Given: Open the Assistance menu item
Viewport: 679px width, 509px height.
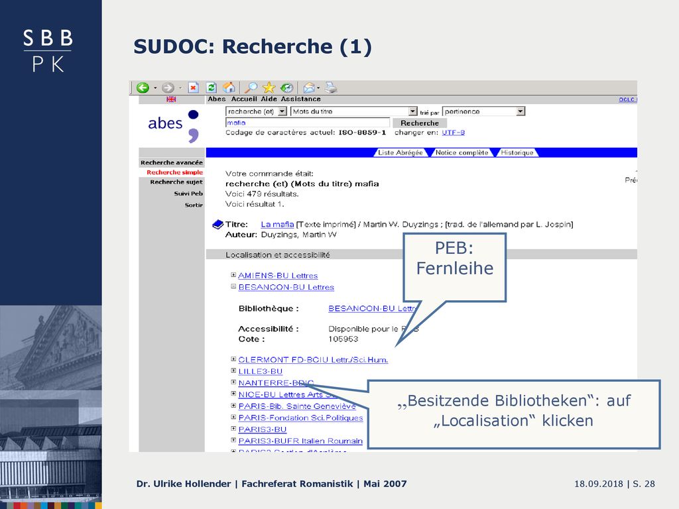Looking at the screenshot, I should click(x=300, y=99).
